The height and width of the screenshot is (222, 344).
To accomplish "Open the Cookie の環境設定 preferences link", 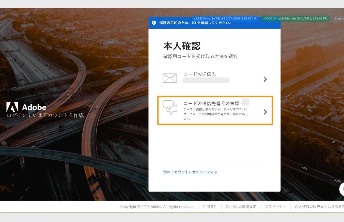I will tap(240, 206).
